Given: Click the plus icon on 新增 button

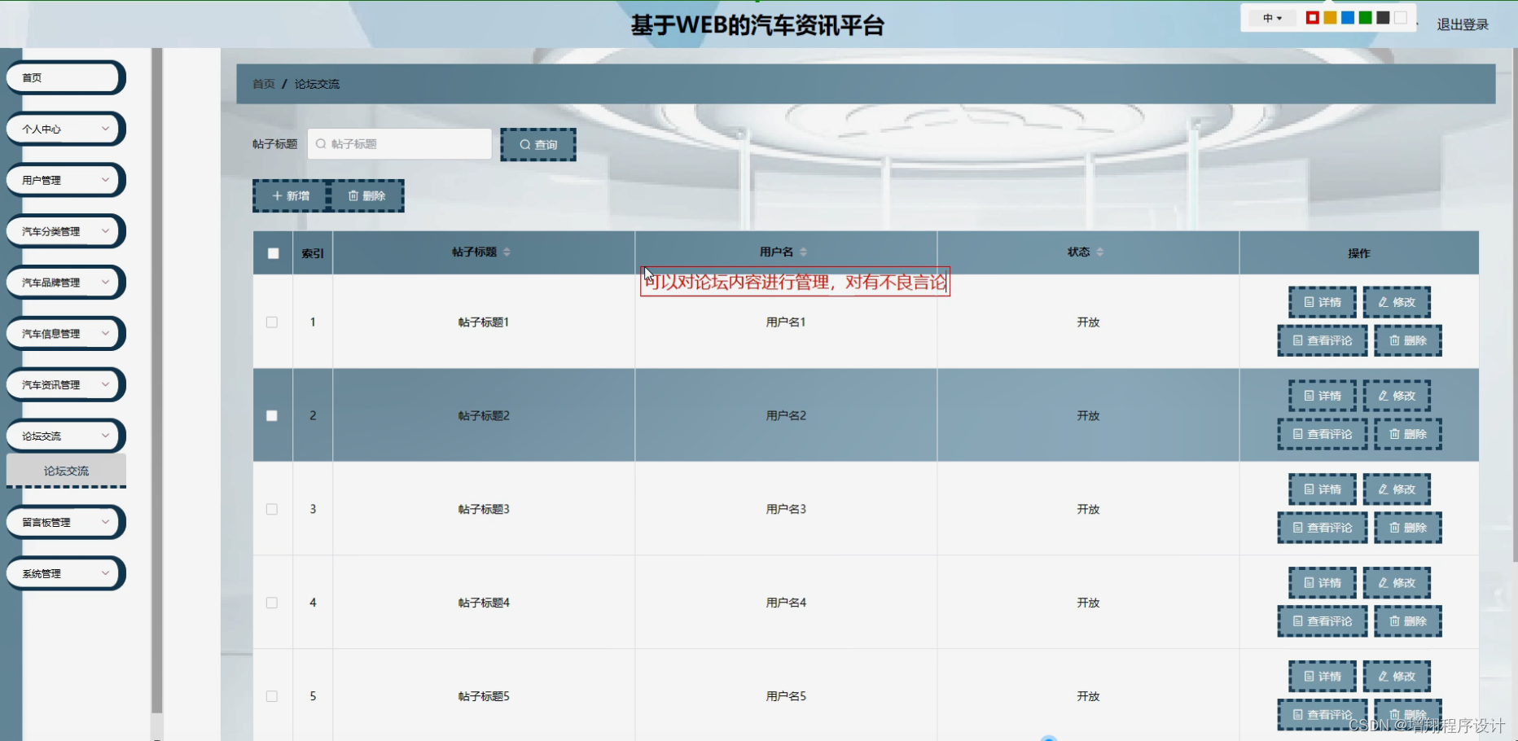Looking at the screenshot, I should 276,195.
